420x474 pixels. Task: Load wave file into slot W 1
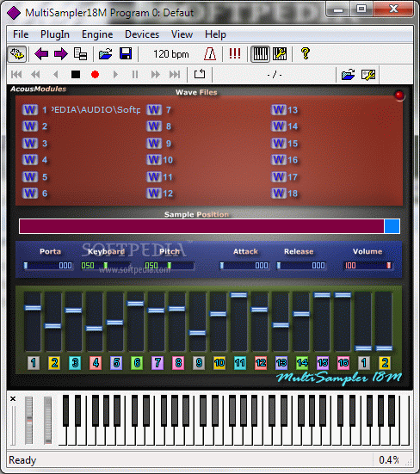[30, 110]
